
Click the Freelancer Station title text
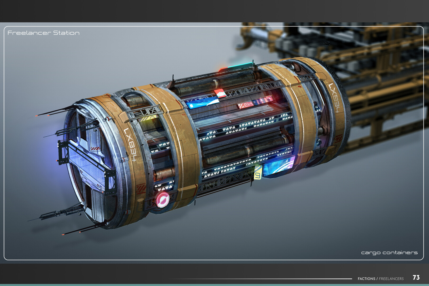pos(43,33)
